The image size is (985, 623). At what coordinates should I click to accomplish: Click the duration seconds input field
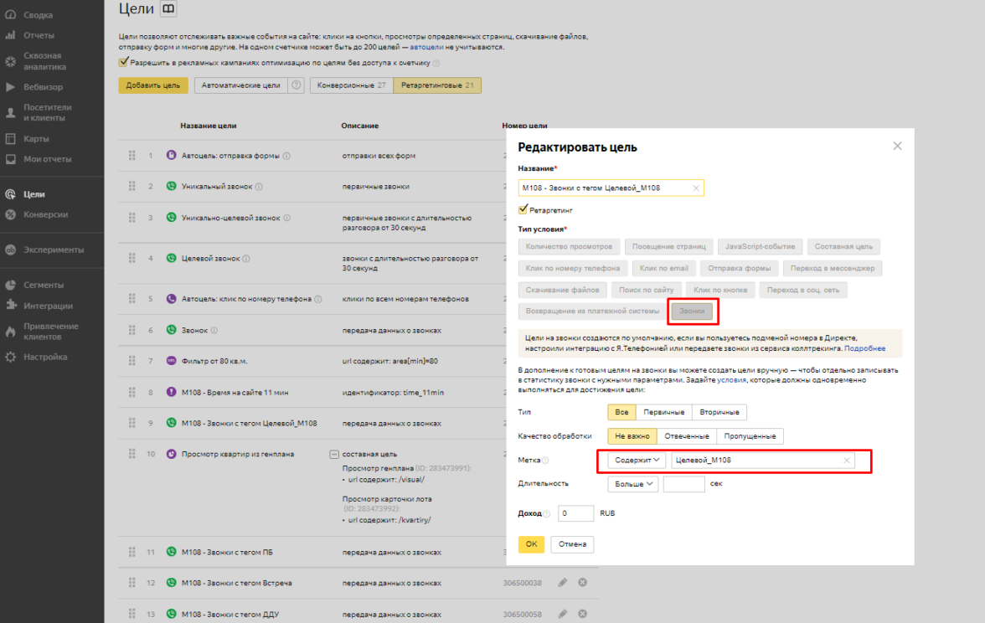tap(683, 484)
